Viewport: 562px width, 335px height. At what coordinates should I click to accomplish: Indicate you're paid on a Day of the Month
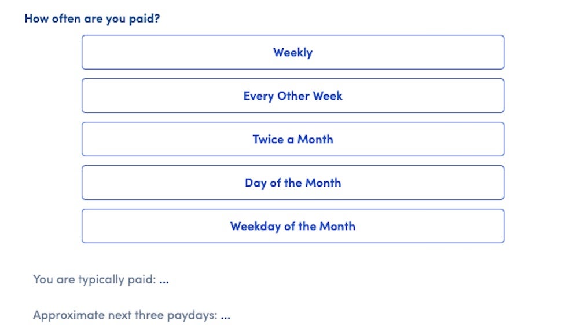pyautogui.click(x=292, y=183)
